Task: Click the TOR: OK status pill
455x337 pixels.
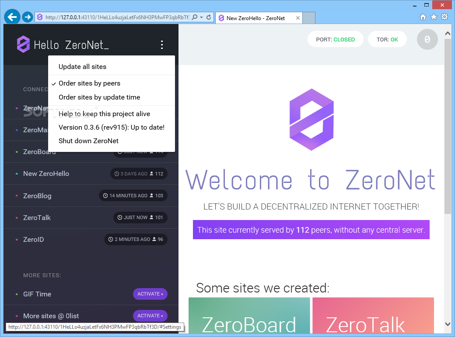Action: [387, 39]
